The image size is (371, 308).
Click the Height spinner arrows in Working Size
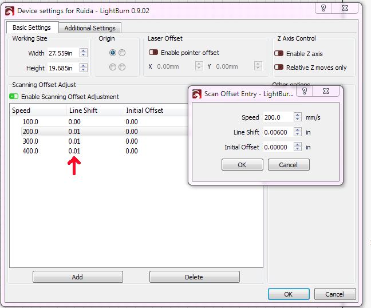coord(83,68)
